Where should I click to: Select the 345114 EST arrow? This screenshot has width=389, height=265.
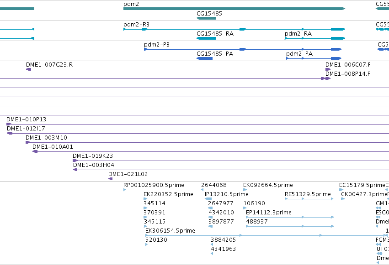(145, 208)
